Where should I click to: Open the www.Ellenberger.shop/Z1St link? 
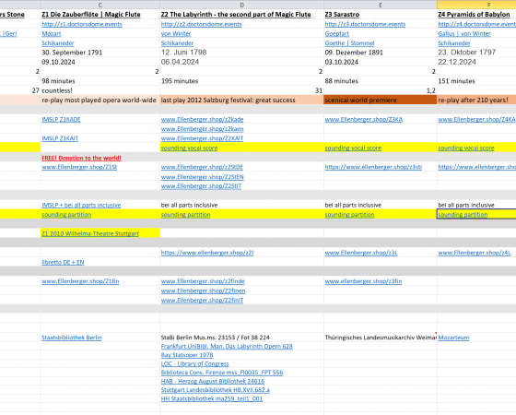point(79,167)
